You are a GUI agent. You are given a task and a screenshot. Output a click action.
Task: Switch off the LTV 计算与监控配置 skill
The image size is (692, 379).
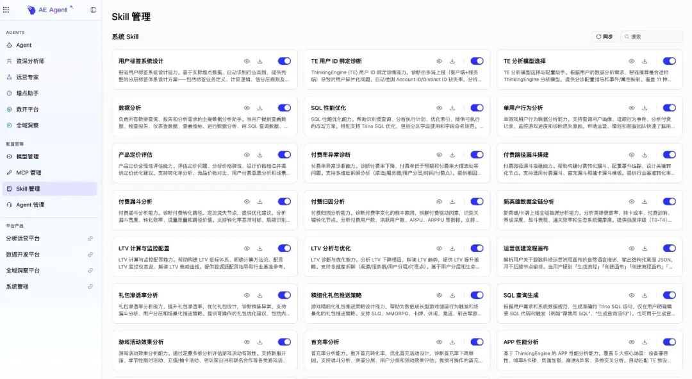click(x=284, y=248)
